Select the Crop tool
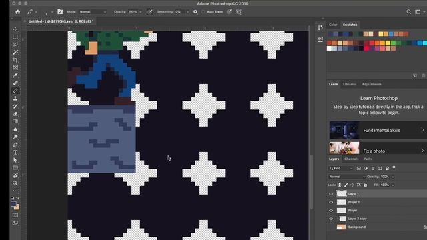The image size is (427, 240). [x=15, y=60]
